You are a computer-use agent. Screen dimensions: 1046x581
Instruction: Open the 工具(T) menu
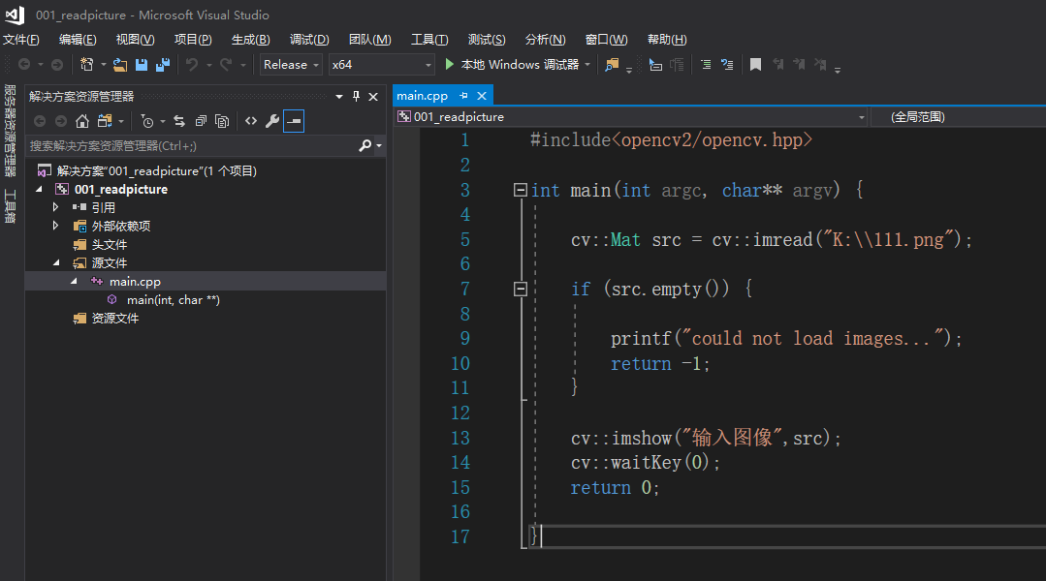click(x=428, y=40)
